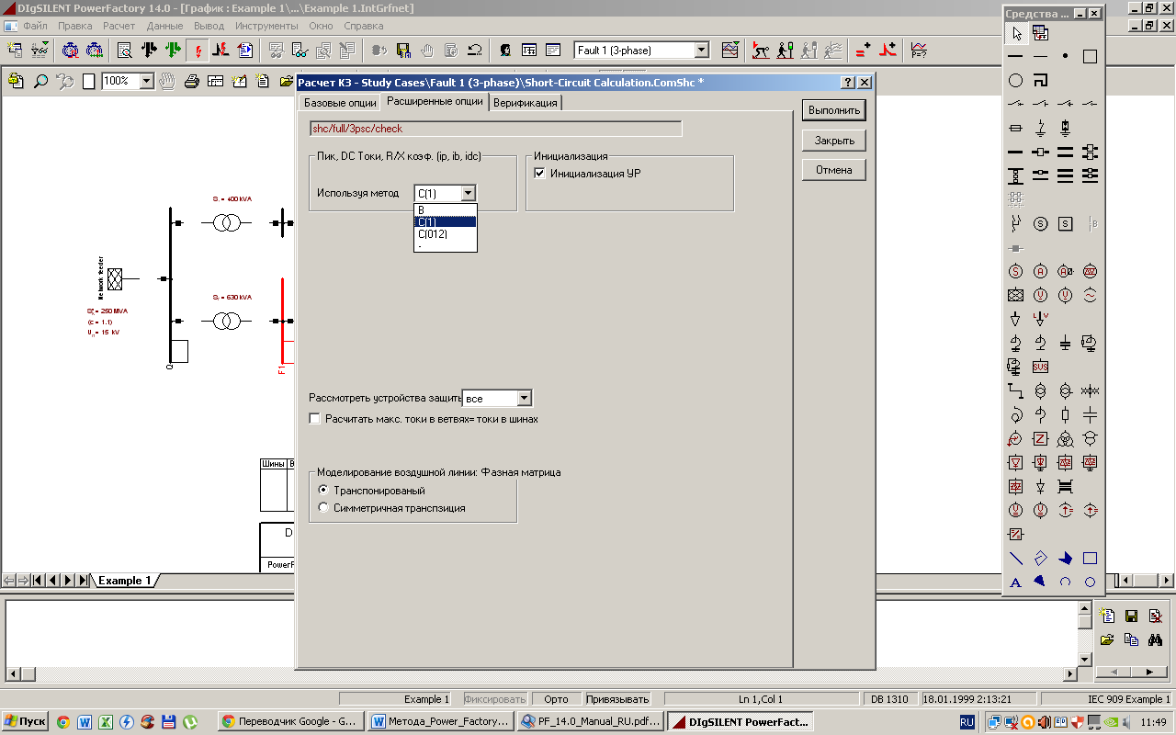Click the Выполнить button

click(x=833, y=110)
